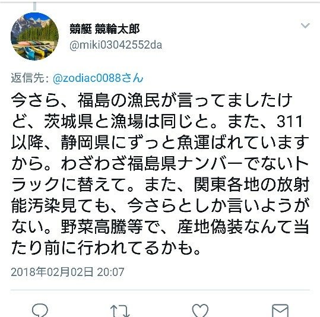Open the @zodiac0088さん reply mention link
This screenshot has width=320, height=317.
(98, 78)
